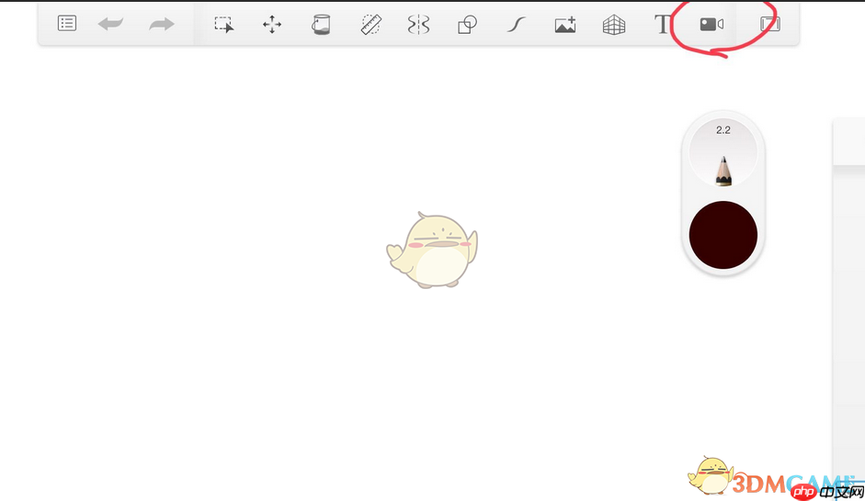Click the Redo arrow
865x501 pixels.
(162, 24)
